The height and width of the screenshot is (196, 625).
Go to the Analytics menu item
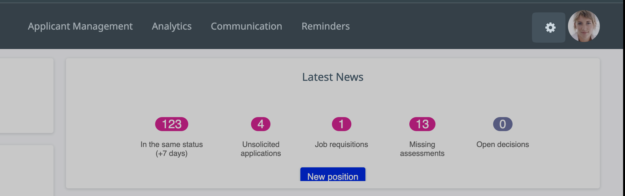click(x=172, y=26)
